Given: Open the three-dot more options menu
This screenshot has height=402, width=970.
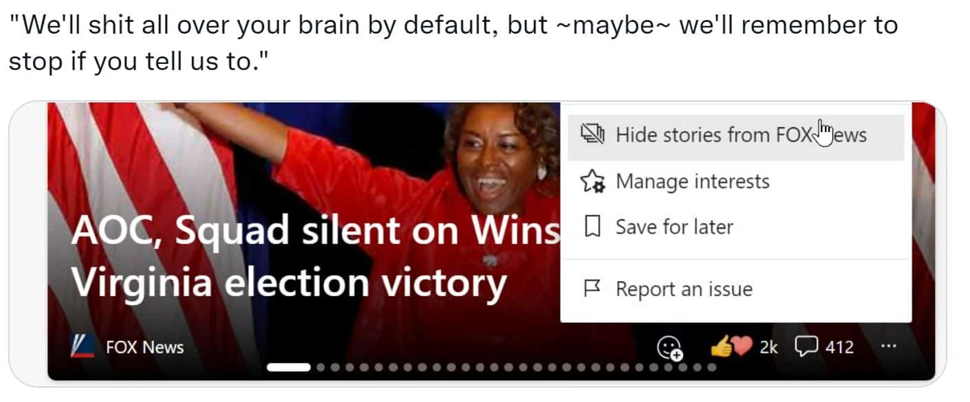Looking at the screenshot, I should [889, 346].
